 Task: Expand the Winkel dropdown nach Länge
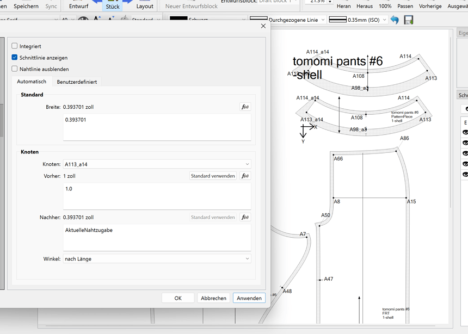click(x=157, y=259)
